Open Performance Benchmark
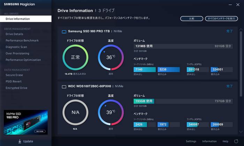Viewport: 244px width, 146px height. (x=22, y=40)
